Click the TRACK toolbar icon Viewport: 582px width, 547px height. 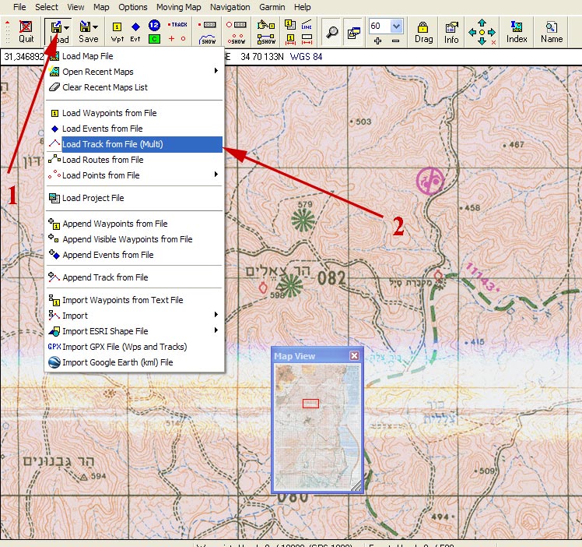point(177,24)
